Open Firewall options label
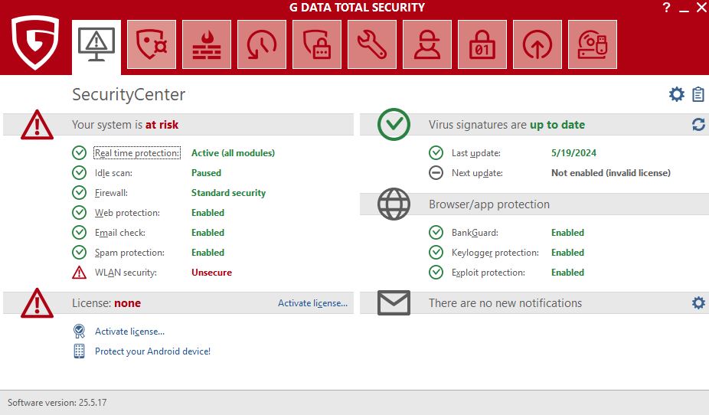 tap(111, 193)
